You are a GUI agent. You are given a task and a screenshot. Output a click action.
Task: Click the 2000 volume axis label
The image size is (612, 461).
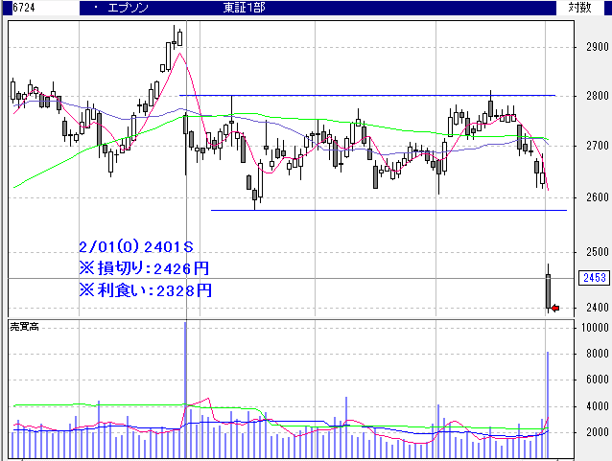point(594,432)
